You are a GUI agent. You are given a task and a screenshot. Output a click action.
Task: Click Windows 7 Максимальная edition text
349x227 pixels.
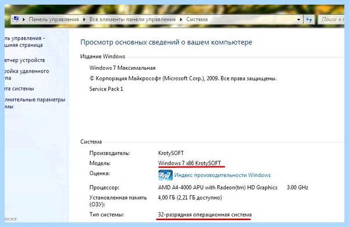[x=122, y=68]
